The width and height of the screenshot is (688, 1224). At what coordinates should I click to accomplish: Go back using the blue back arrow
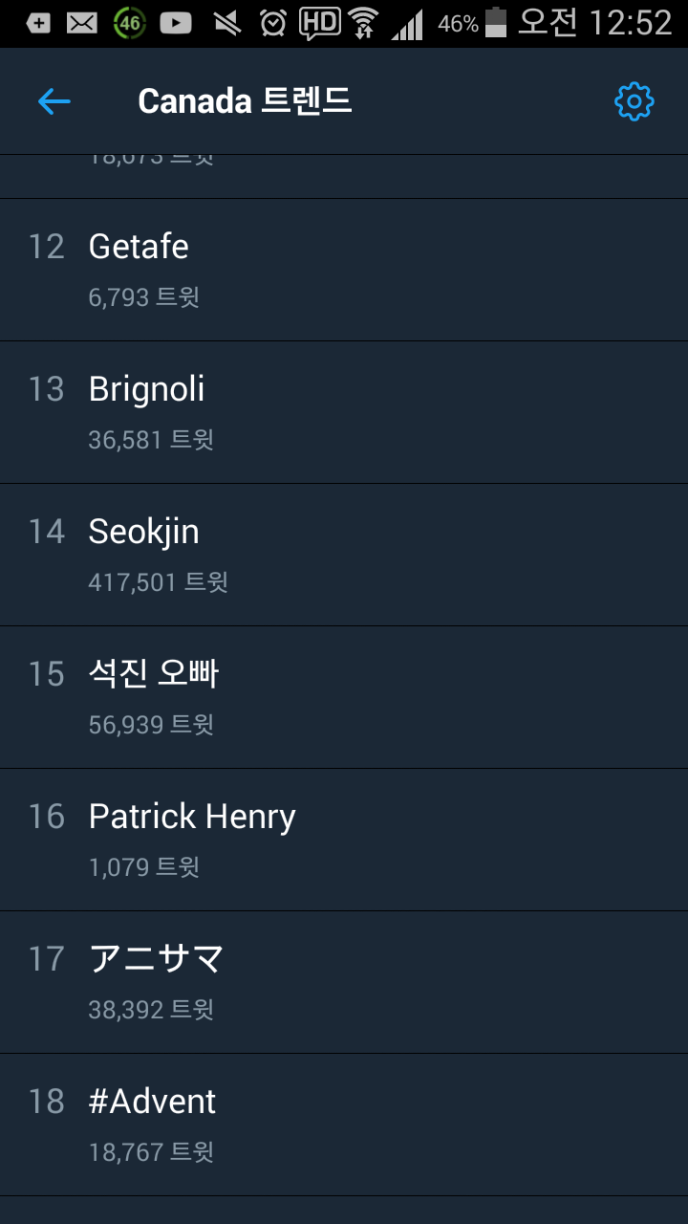point(54,101)
